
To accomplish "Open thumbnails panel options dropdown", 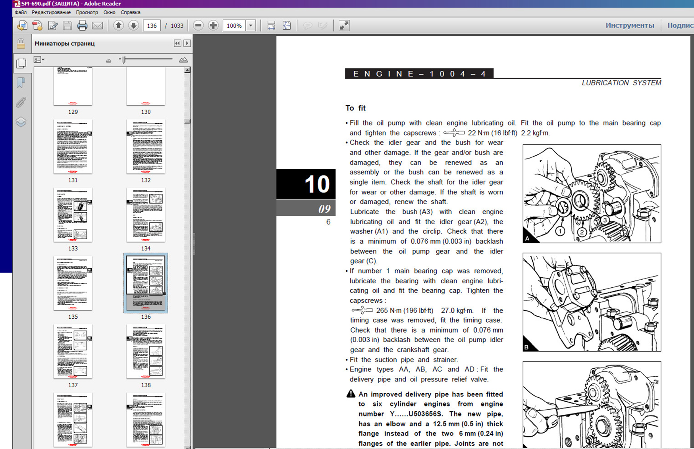I will (39, 60).
